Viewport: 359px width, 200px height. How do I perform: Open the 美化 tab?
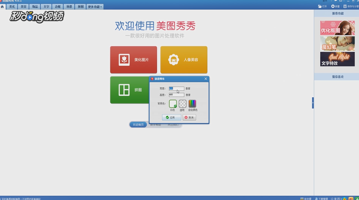tap(12, 7)
